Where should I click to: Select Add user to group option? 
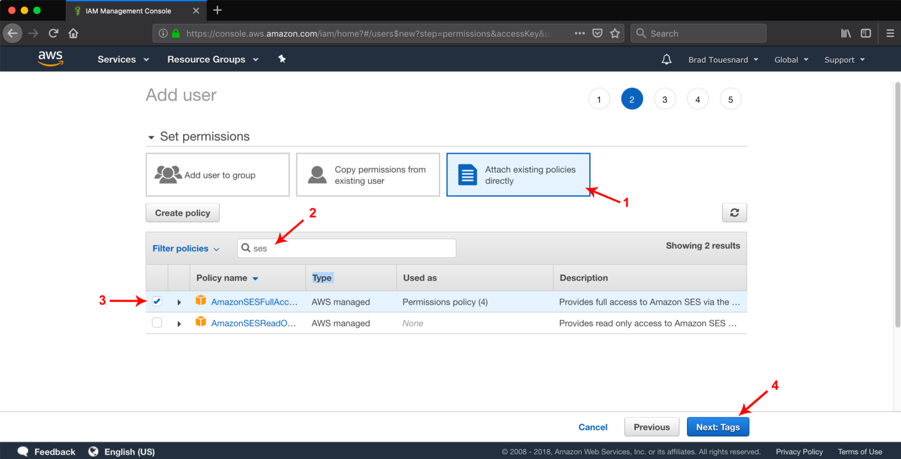(218, 175)
